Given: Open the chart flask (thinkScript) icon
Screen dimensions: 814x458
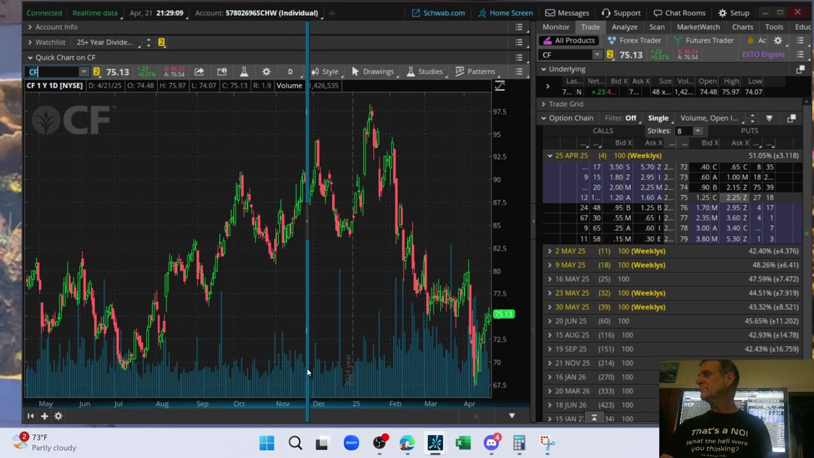Looking at the screenshot, I should 244,71.
